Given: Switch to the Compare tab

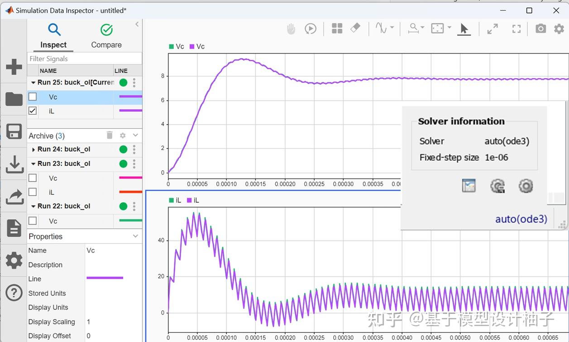Looking at the screenshot, I should pos(106,36).
